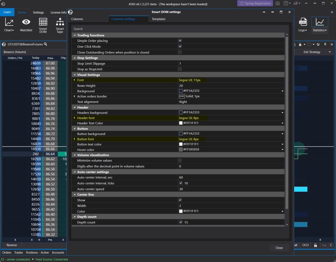Click the Background color swatch #FF1A2333
Viewport: 336px width, 262px height.
pyautogui.click(x=181, y=91)
